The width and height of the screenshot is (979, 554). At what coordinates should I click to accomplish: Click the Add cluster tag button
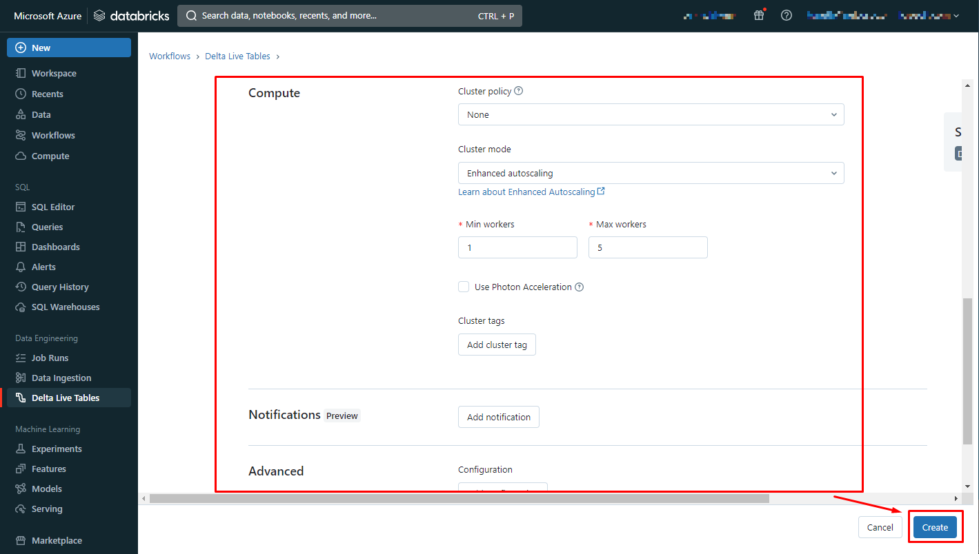tap(497, 345)
